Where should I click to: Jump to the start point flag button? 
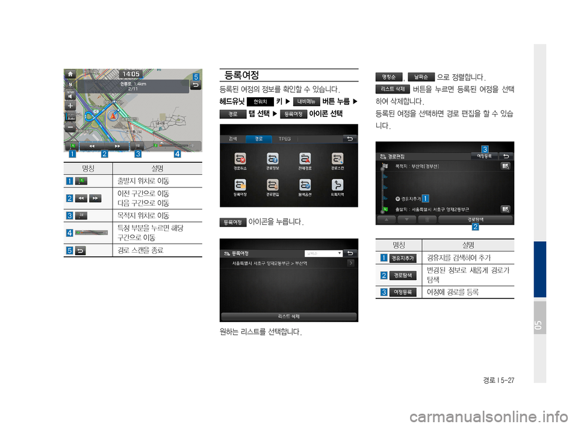(x=73, y=146)
